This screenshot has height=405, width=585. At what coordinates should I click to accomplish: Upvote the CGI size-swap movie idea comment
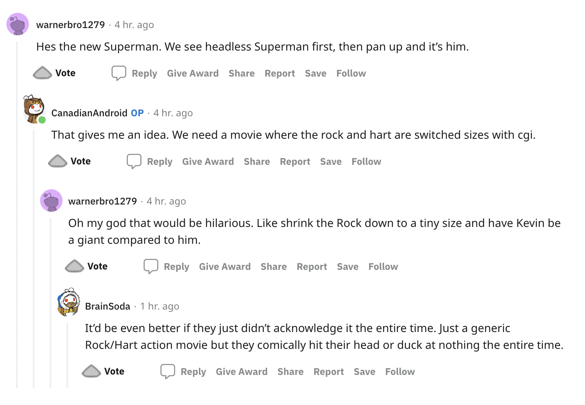pos(57,161)
